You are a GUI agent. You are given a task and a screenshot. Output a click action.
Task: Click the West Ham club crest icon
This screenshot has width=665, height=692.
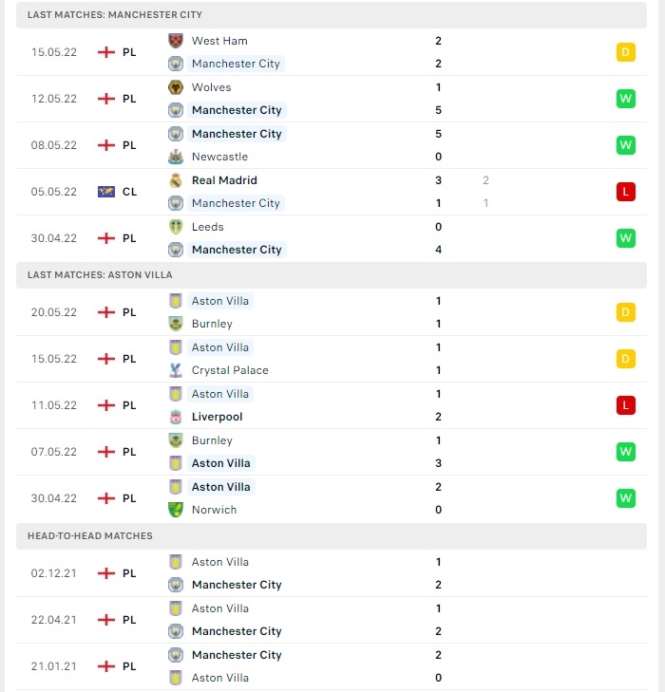click(x=176, y=41)
